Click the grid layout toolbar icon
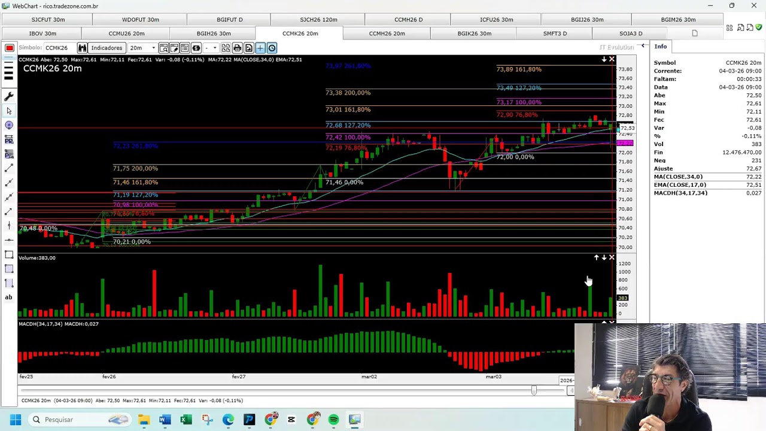The width and height of the screenshot is (766, 431). [226, 48]
